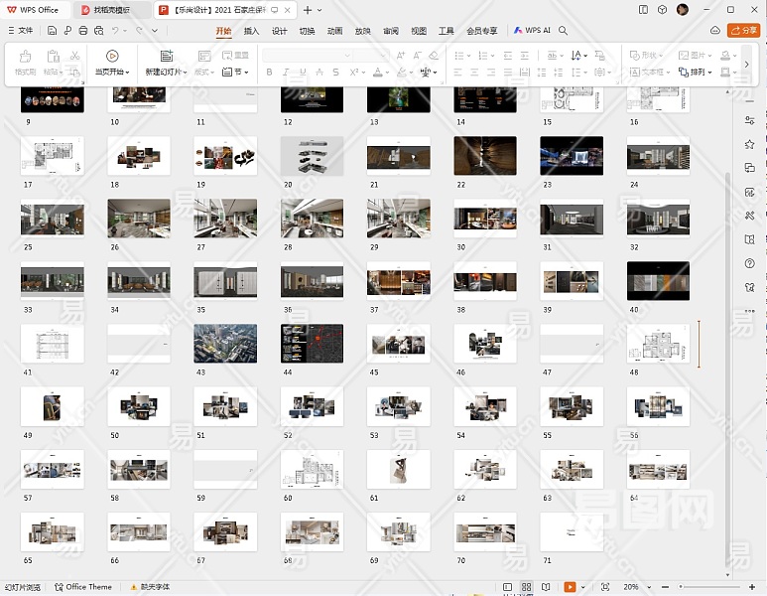Open the properties settings icon in sidebar
767x596 pixels.
click(749, 120)
